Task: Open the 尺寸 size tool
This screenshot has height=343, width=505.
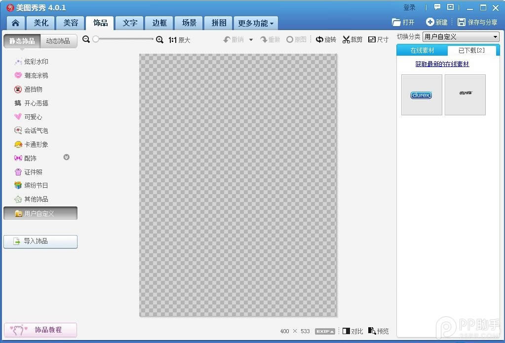Action: tap(378, 39)
